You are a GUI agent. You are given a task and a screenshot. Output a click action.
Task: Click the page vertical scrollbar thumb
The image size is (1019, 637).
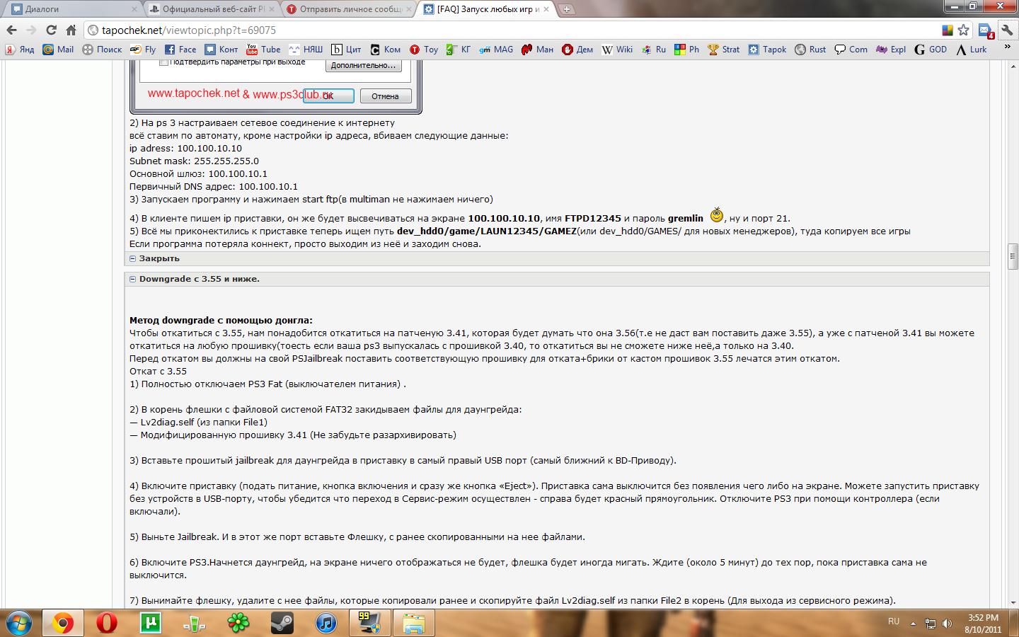1013,256
